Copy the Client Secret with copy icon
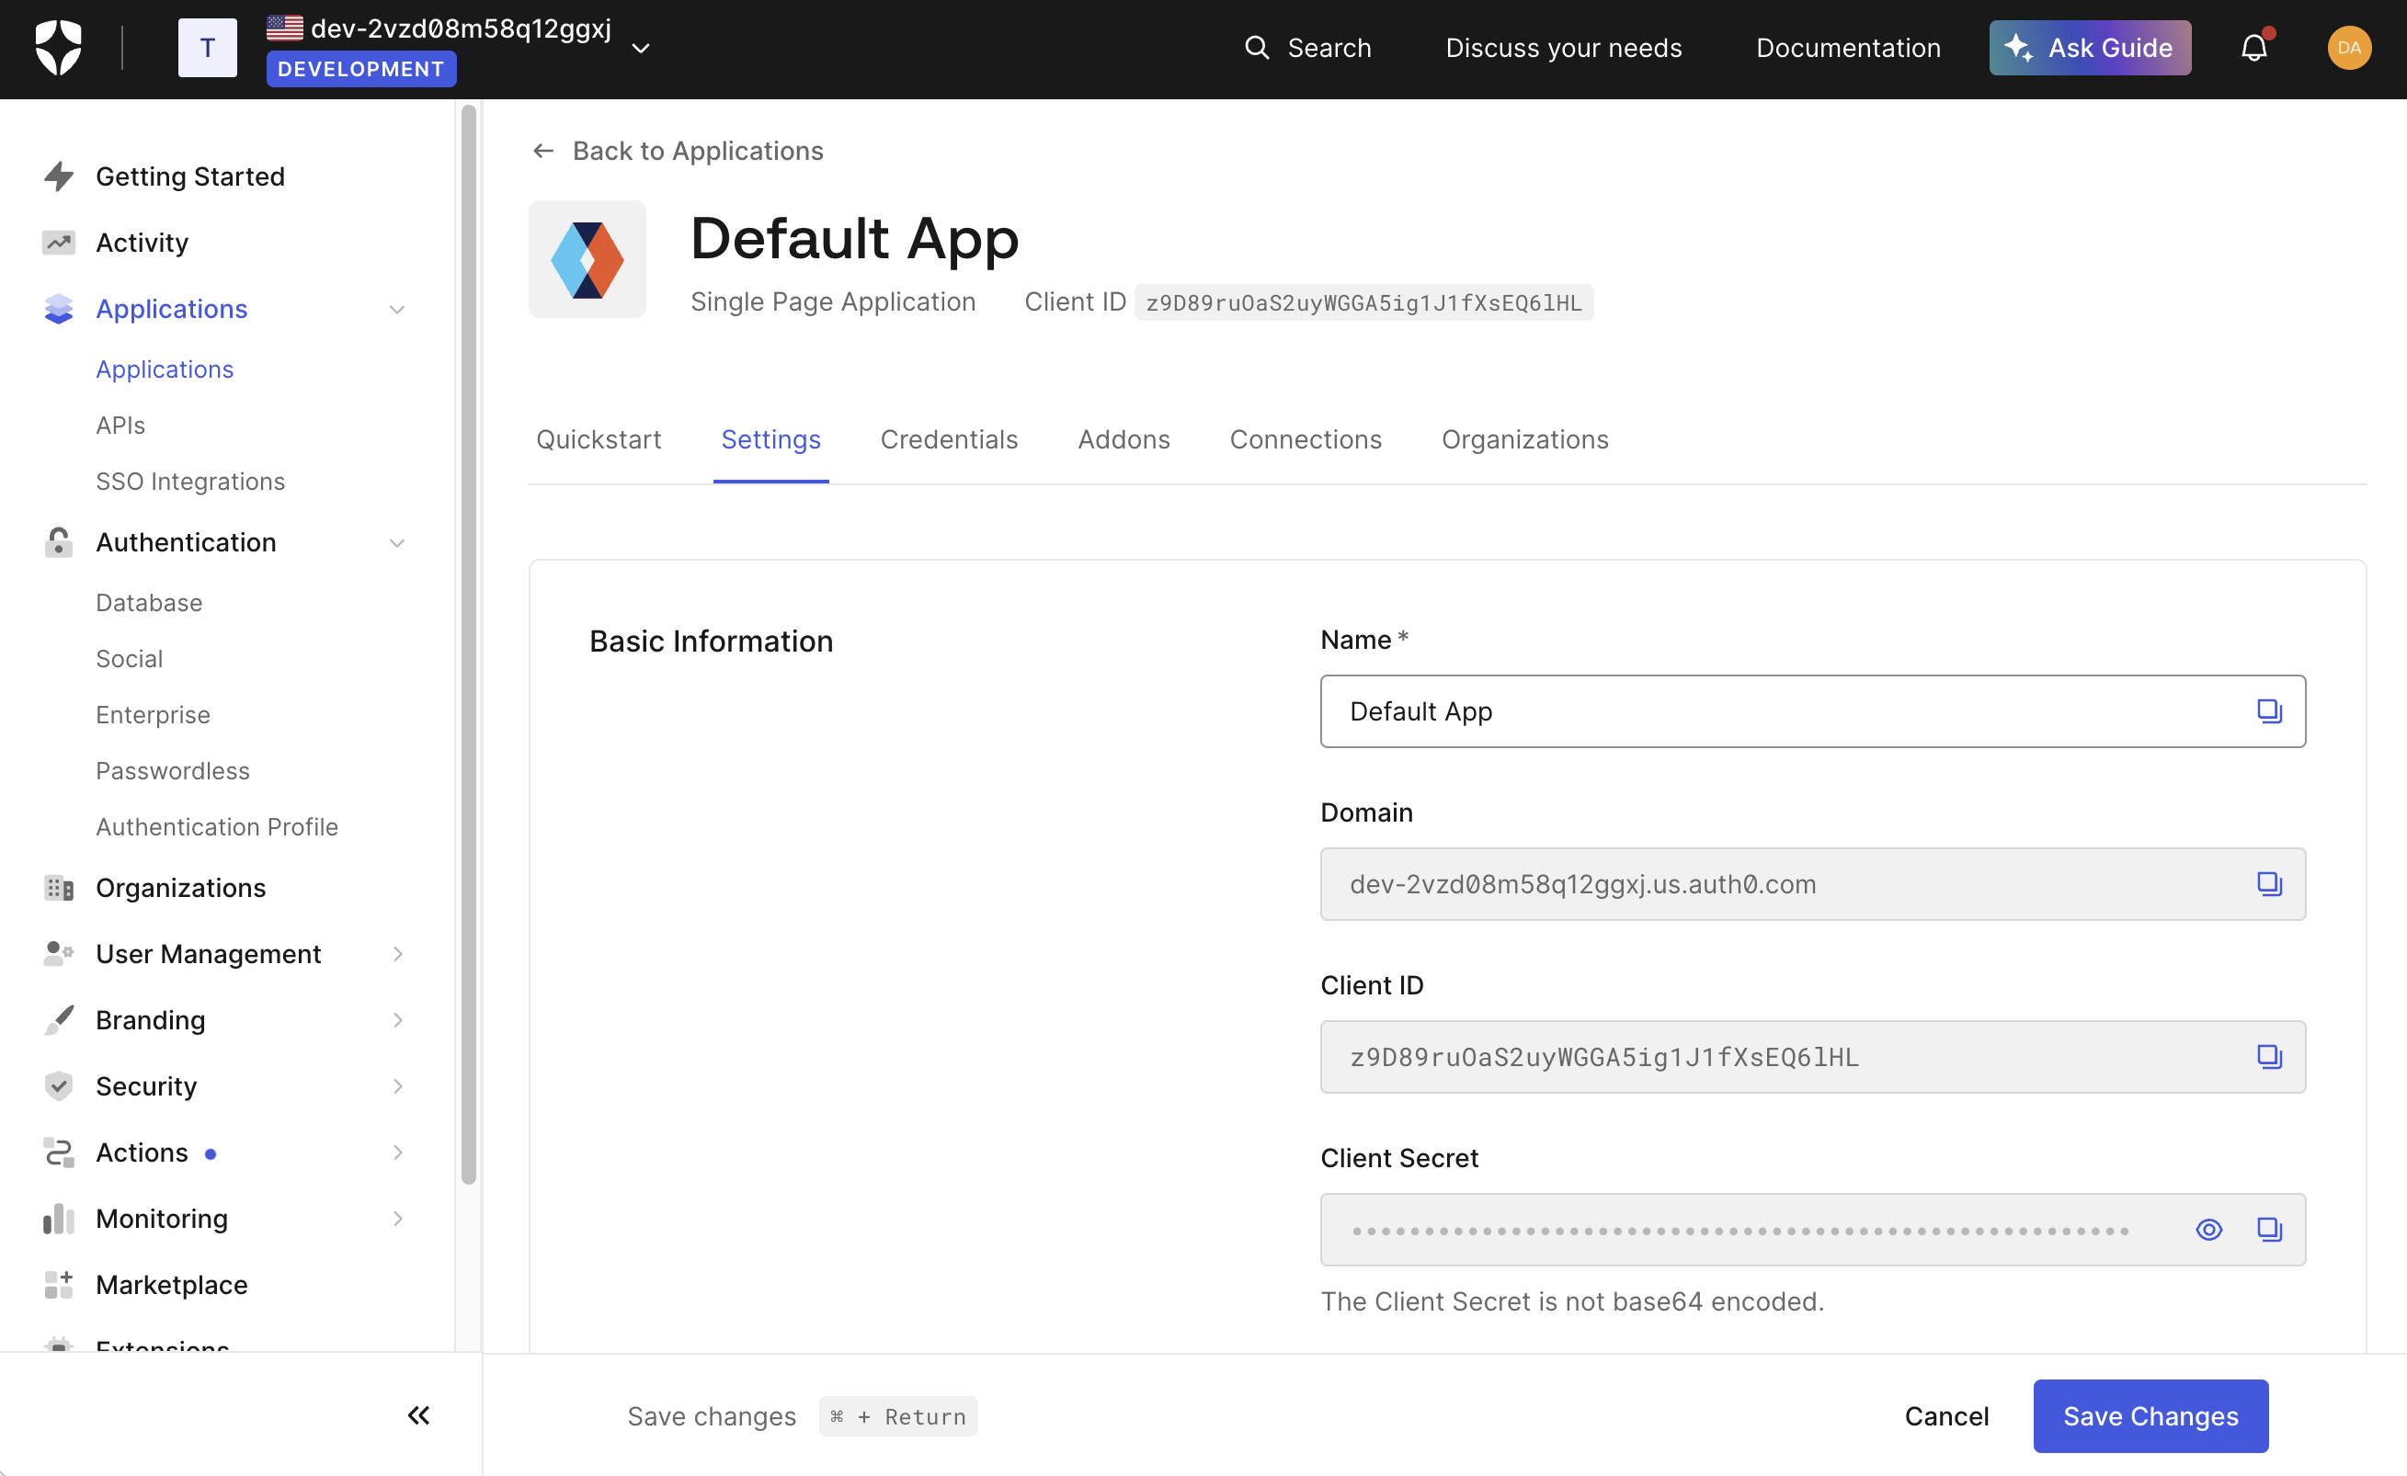The image size is (2407, 1476). point(2270,1229)
